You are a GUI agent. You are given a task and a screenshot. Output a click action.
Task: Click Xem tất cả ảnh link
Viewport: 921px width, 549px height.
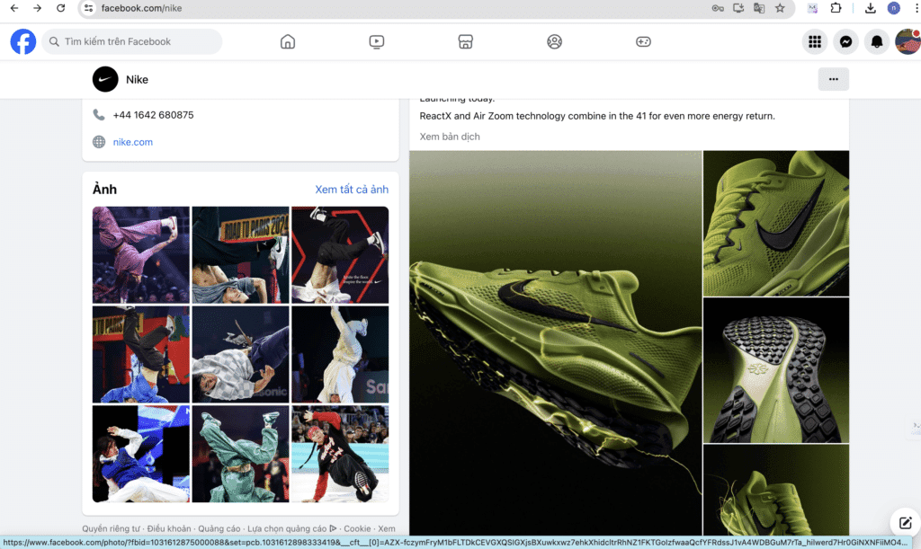(x=352, y=190)
